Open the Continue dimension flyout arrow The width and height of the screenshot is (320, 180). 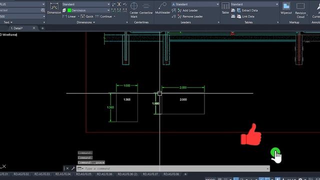(114, 16)
